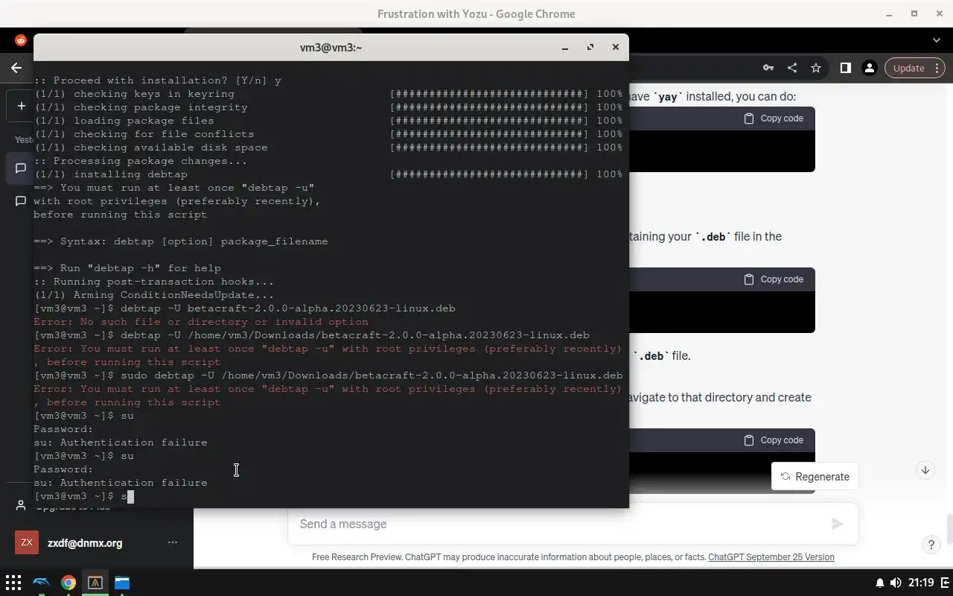This screenshot has height=596, width=953.
Task: Minimize the Google Chrome window
Action: click(x=889, y=13)
